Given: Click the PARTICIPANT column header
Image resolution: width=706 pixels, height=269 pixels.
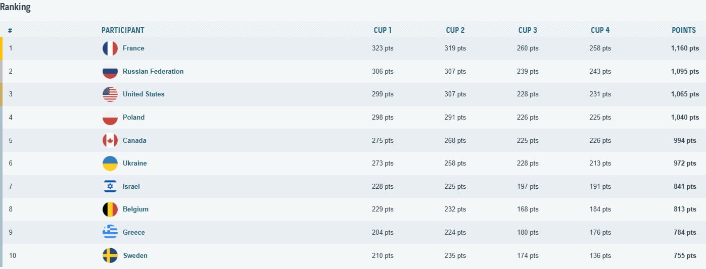Looking at the screenshot, I should pyautogui.click(x=123, y=30).
